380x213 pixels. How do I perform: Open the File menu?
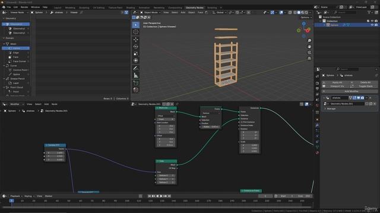[9, 7]
